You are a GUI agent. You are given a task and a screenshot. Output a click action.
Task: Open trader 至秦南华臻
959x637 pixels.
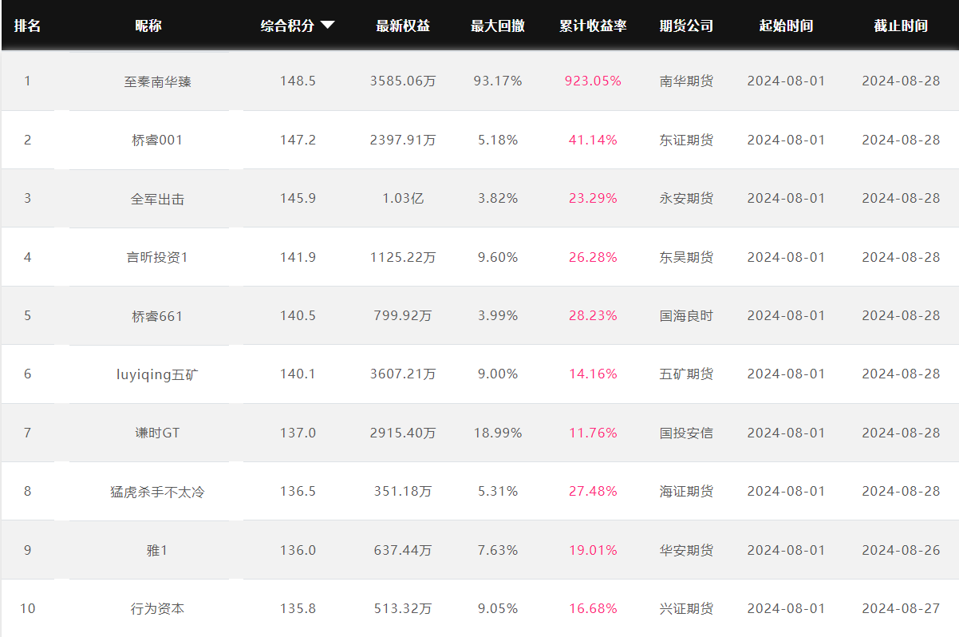click(157, 81)
